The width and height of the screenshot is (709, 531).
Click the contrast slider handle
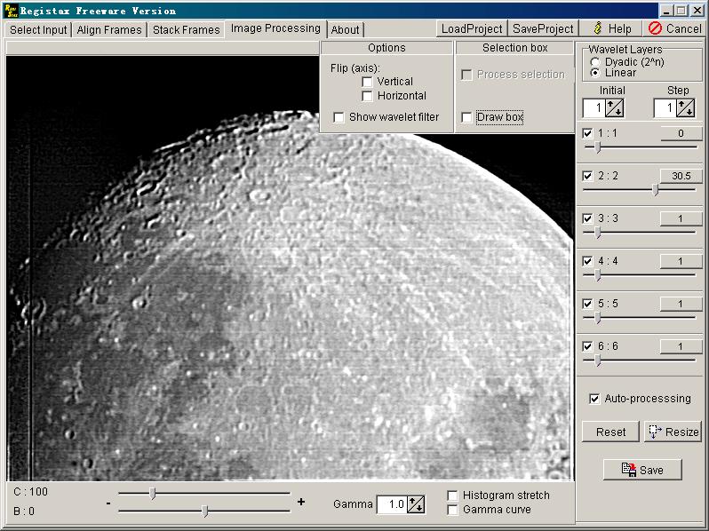coord(153,494)
